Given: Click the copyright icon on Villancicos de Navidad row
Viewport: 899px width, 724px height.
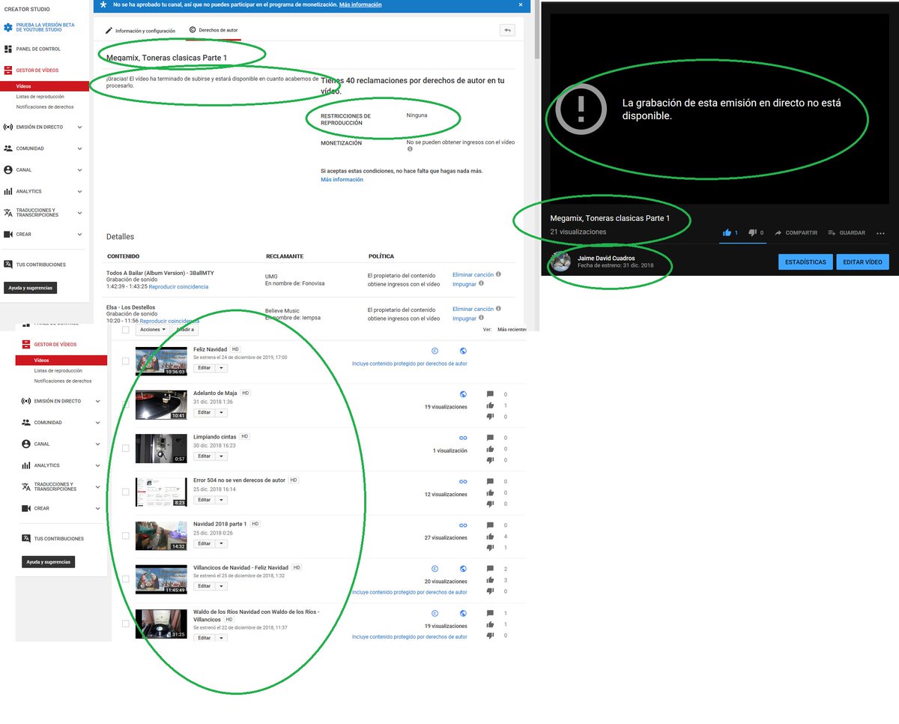Looking at the screenshot, I should coord(435,569).
